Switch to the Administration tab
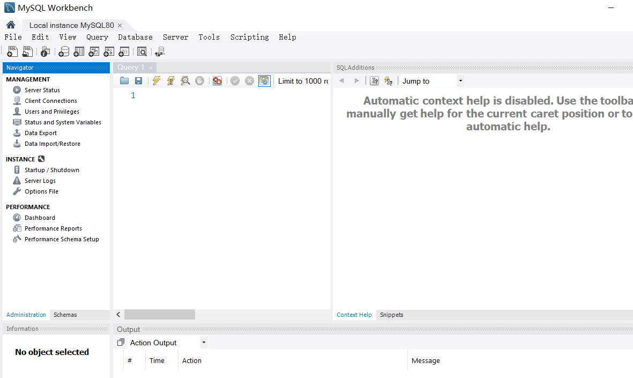The height and width of the screenshot is (378, 633). [26, 315]
